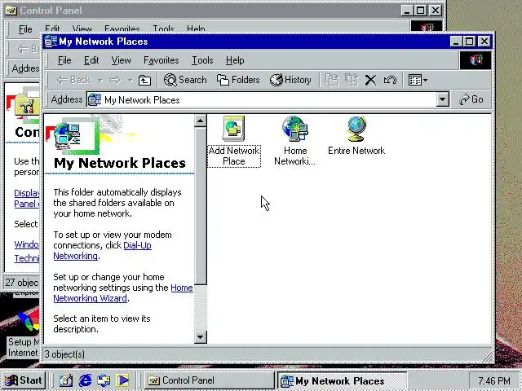This screenshot has height=391, width=522.
Task: Click the left pane scroll down arrow
Action: click(201, 337)
